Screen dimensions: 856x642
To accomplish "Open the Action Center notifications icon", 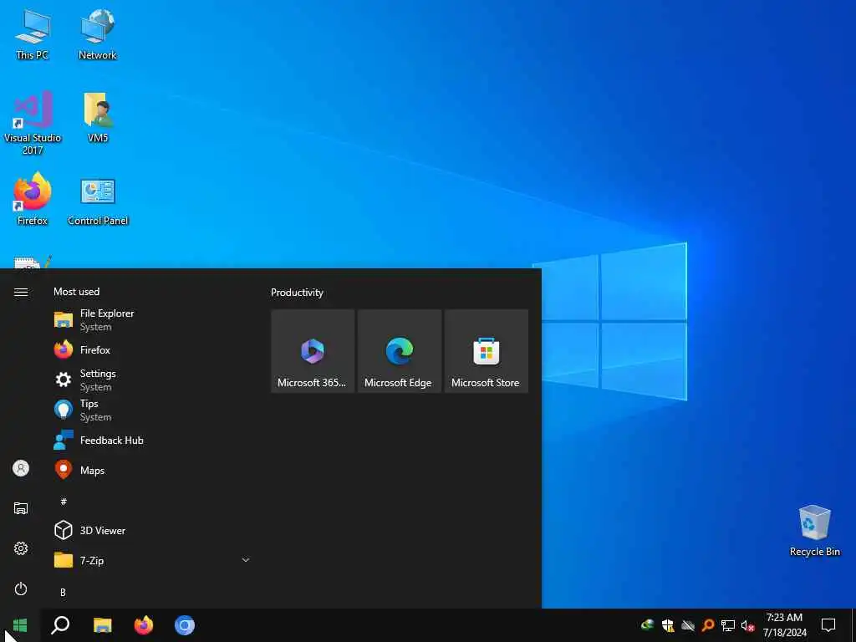I will click(828, 625).
